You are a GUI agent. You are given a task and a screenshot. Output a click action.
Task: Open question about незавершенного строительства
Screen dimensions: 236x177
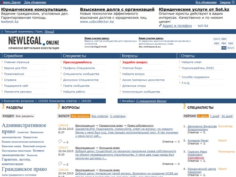pos(126,155)
